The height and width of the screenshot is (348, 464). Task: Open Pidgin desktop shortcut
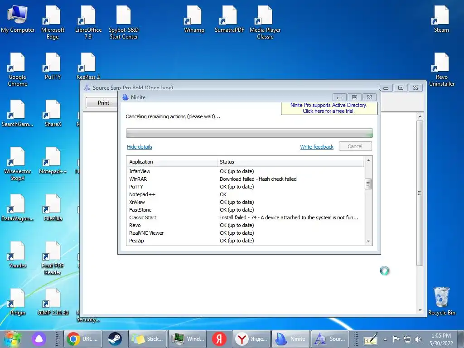[18, 302]
